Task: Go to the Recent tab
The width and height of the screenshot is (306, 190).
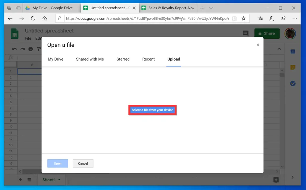Action: 148,59
